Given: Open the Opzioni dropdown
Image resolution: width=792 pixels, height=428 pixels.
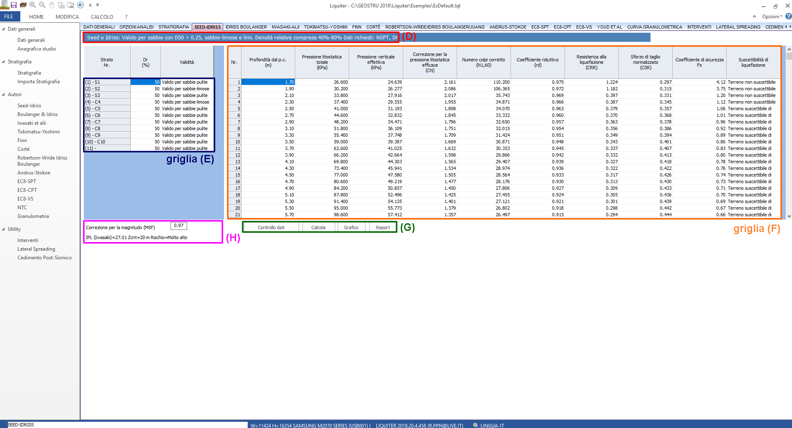Looking at the screenshot, I should click(x=772, y=17).
